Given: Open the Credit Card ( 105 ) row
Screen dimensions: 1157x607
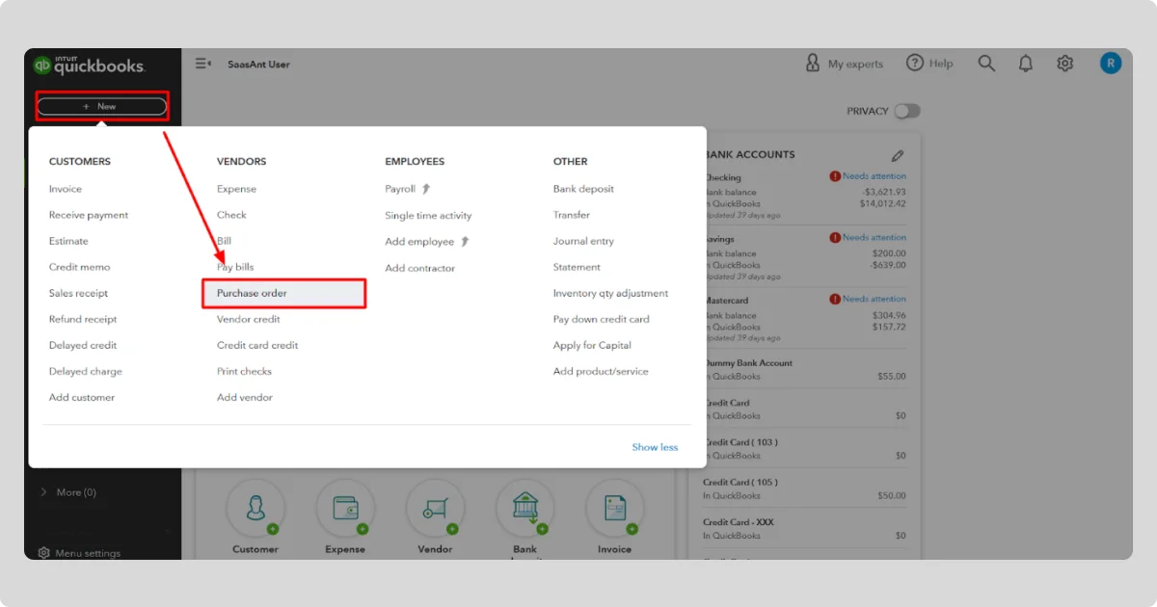Looking at the screenshot, I should tap(804, 488).
